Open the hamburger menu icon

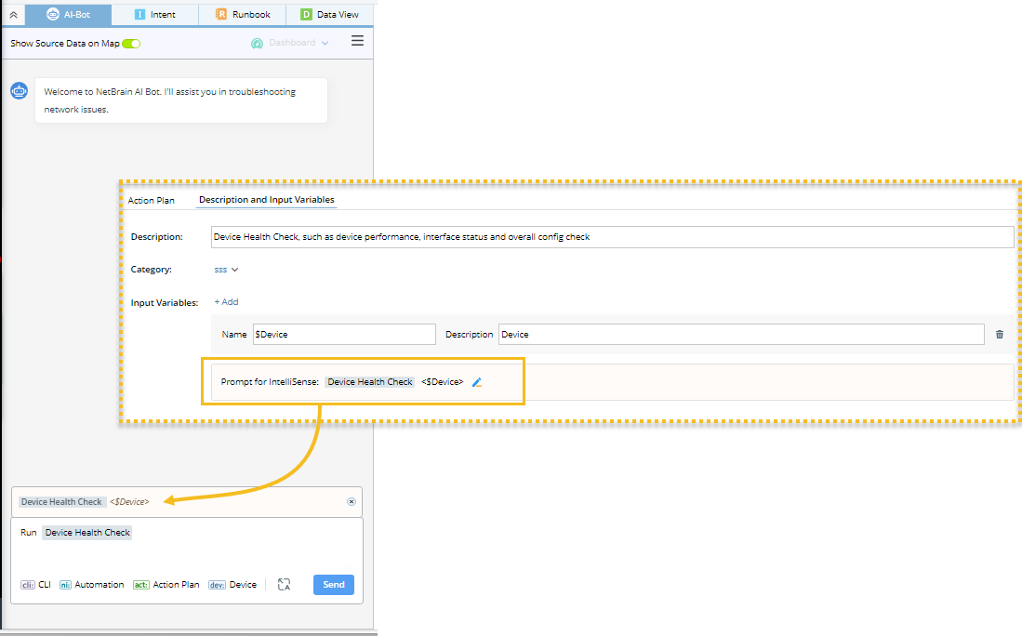coord(357,41)
